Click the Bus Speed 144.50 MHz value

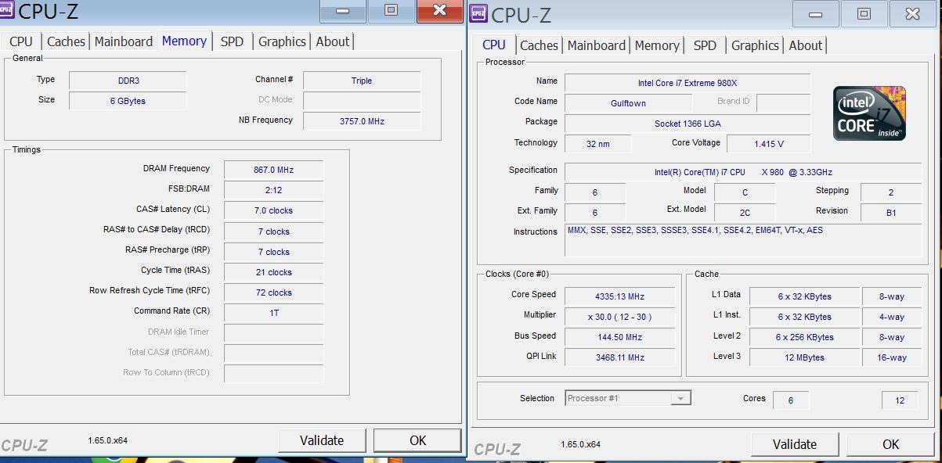tap(619, 337)
